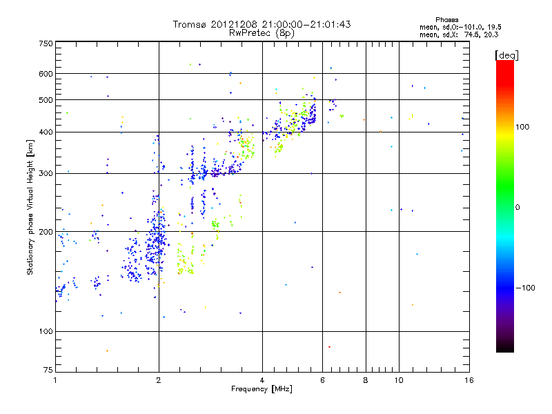Click the "[deg]" colorbar unit label
The width and height of the screenshot is (552, 414).
[506, 55]
